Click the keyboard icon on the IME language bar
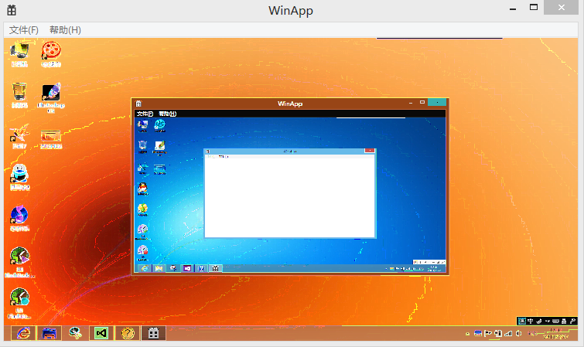The image size is (584, 347). [555, 321]
